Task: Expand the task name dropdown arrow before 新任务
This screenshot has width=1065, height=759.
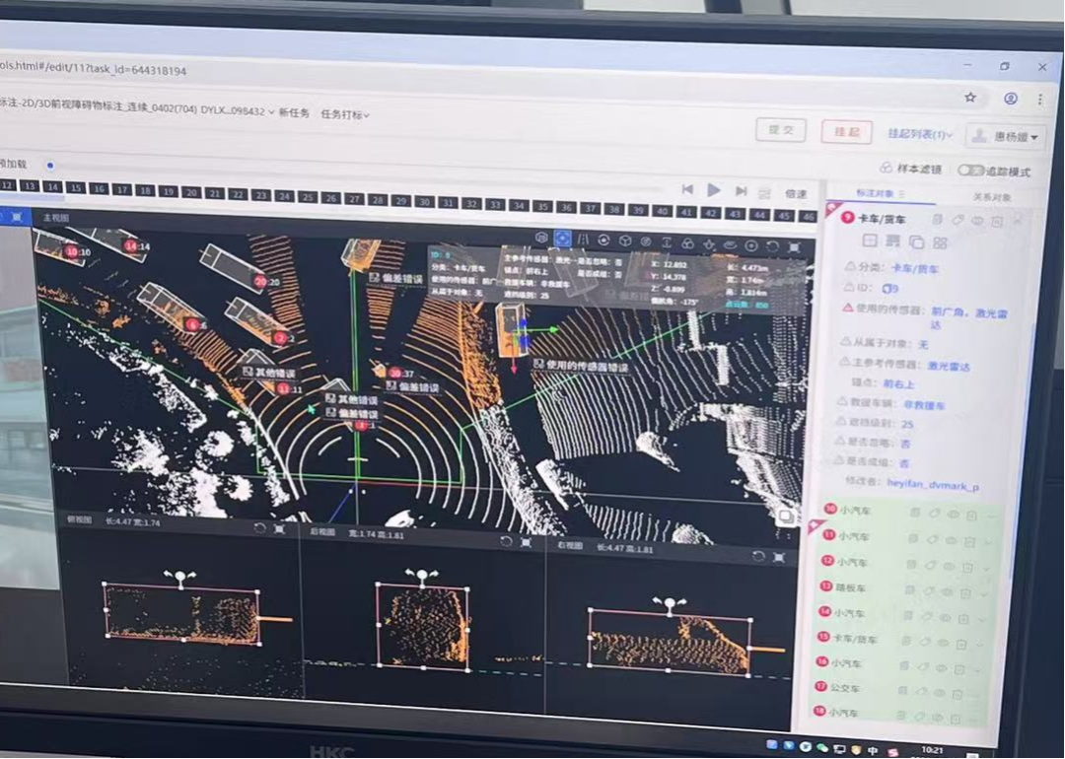Action: pyautogui.click(x=272, y=112)
